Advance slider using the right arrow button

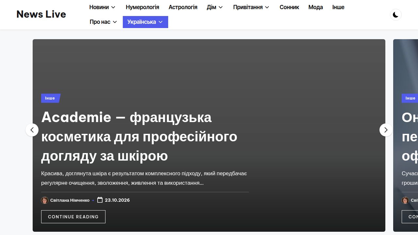click(x=386, y=130)
